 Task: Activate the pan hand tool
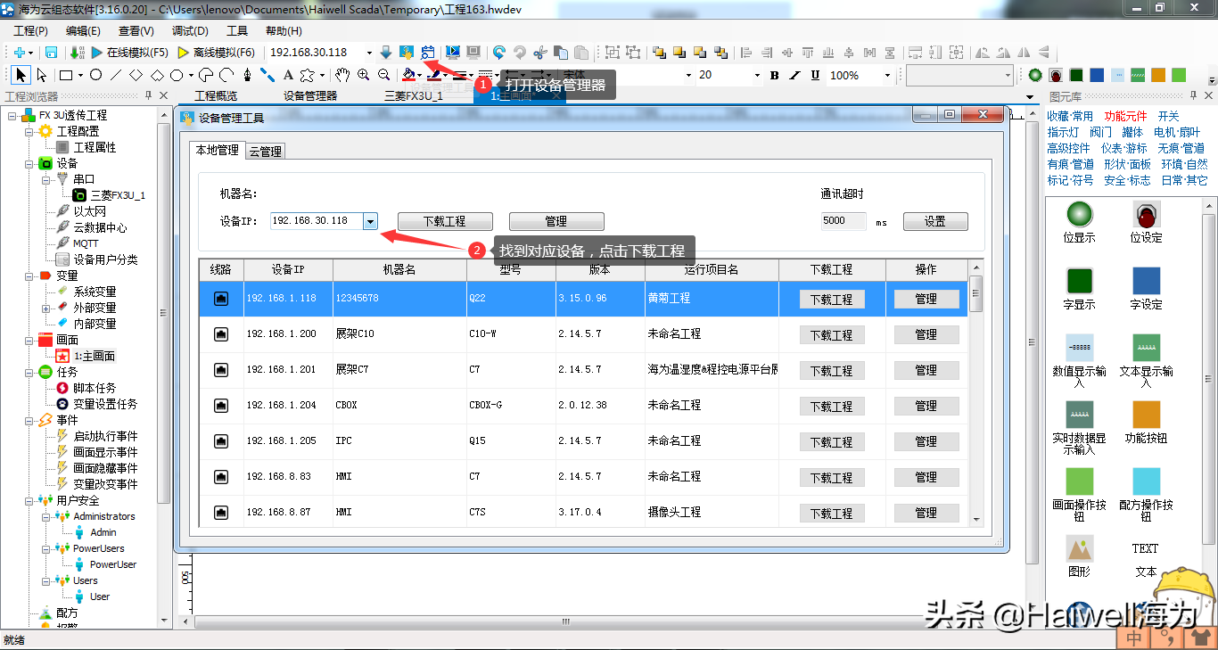(342, 76)
